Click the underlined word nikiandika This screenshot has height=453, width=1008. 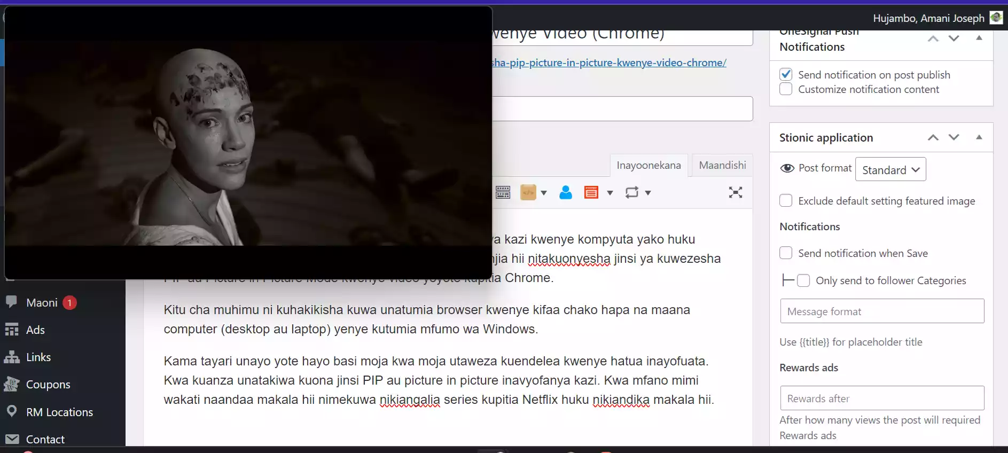click(x=621, y=400)
